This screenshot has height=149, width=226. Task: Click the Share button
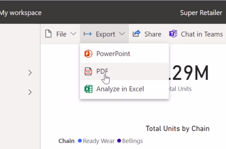point(147,34)
